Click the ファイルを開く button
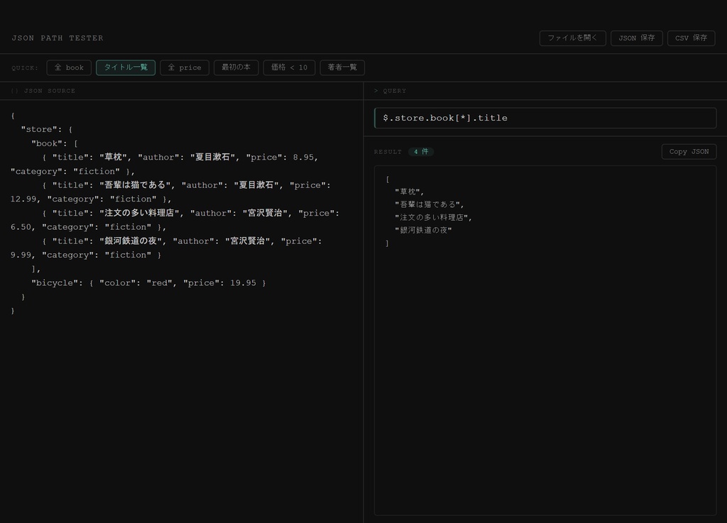Screen dimensions: 727x523 pos(573,38)
